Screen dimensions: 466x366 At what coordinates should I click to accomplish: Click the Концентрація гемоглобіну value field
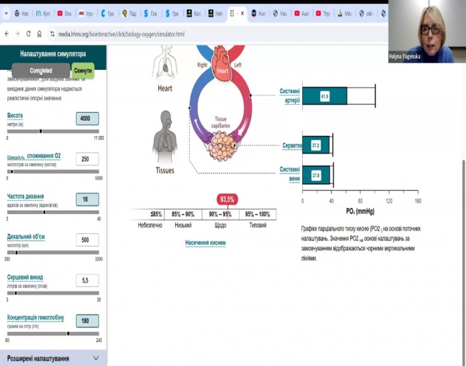[87, 321]
